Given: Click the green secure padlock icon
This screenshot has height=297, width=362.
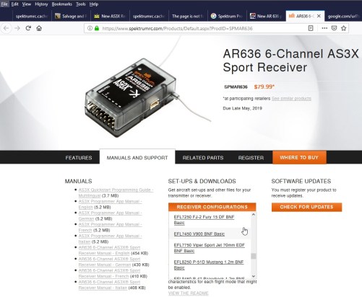Looking at the screenshot, I should point(97,28).
